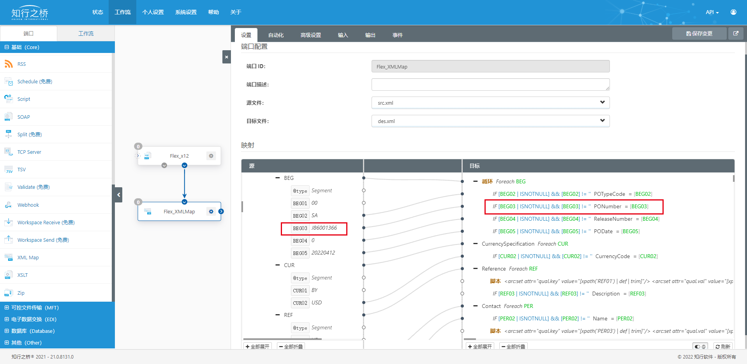Image resolution: width=747 pixels, height=364 pixels.
Task: Click the 端口描述 text field
Action: point(490,84)
